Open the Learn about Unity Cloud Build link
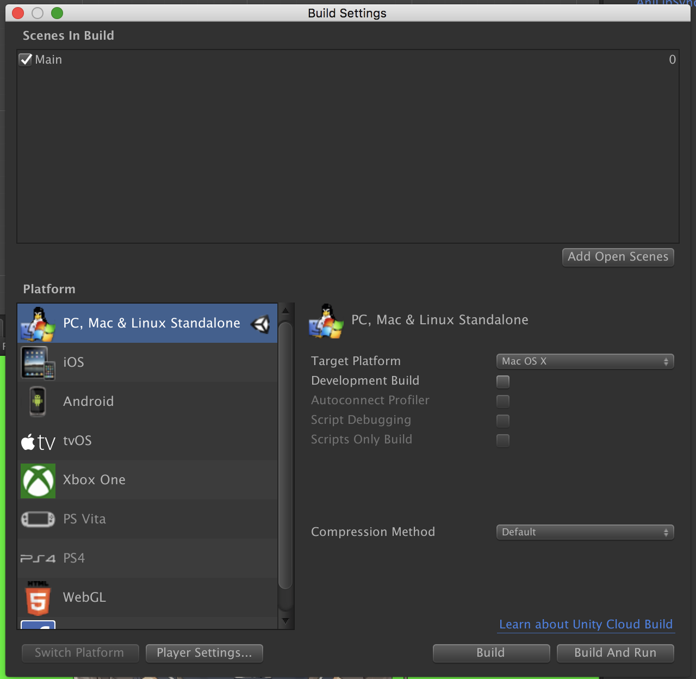 [x=586, y=625]
